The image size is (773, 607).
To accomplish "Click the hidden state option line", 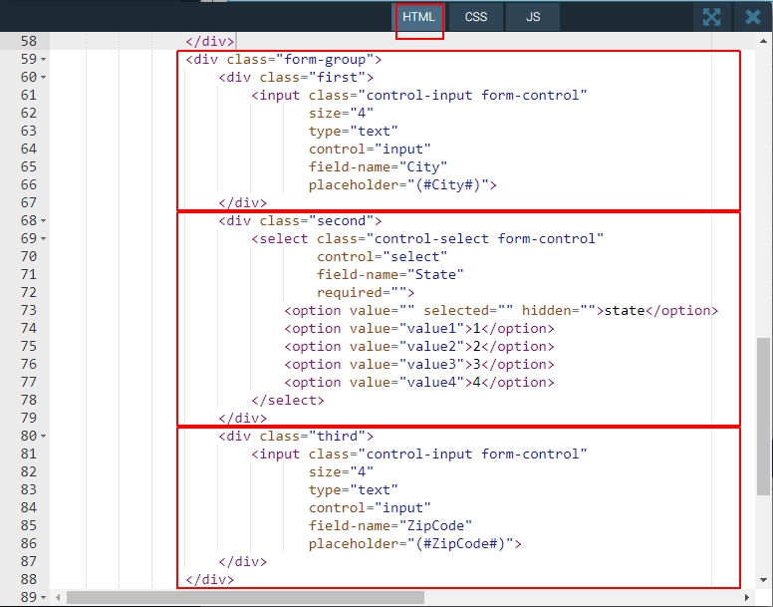I will coord(501,311).
